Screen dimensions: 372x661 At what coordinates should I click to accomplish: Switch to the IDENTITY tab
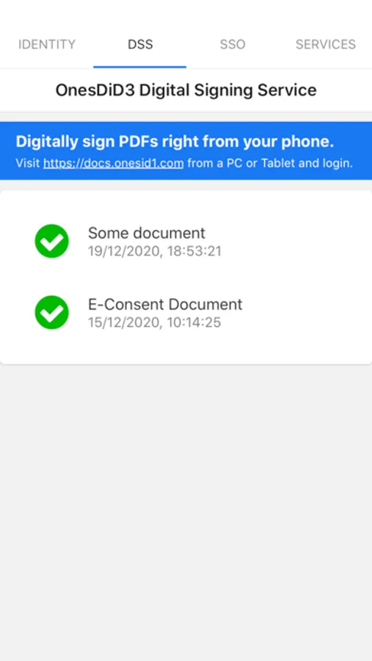click(47, 44)
